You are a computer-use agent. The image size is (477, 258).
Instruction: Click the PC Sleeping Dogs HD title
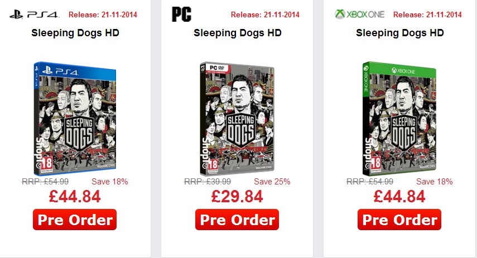point(238,33)
